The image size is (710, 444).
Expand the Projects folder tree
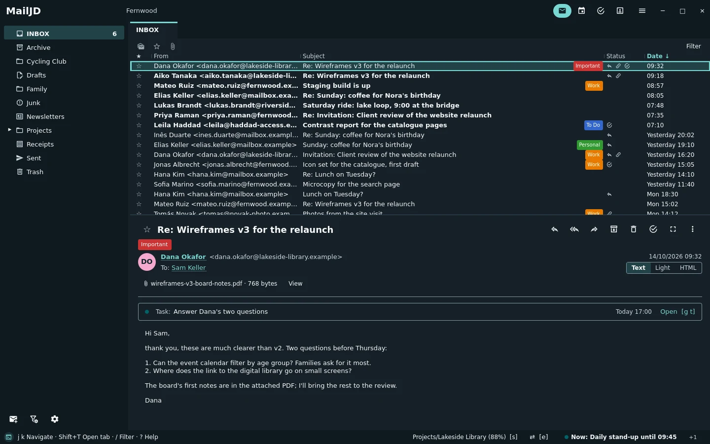coord(9,130)
